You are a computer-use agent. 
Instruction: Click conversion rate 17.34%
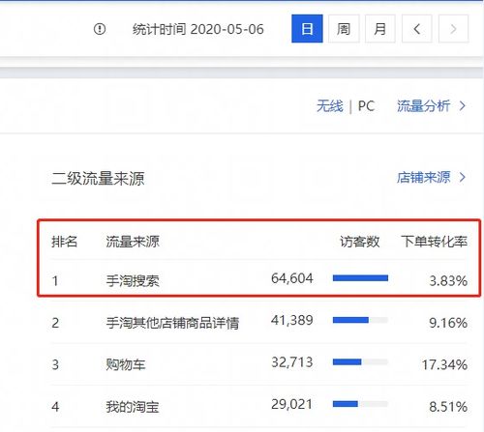(x=444, y=365)
